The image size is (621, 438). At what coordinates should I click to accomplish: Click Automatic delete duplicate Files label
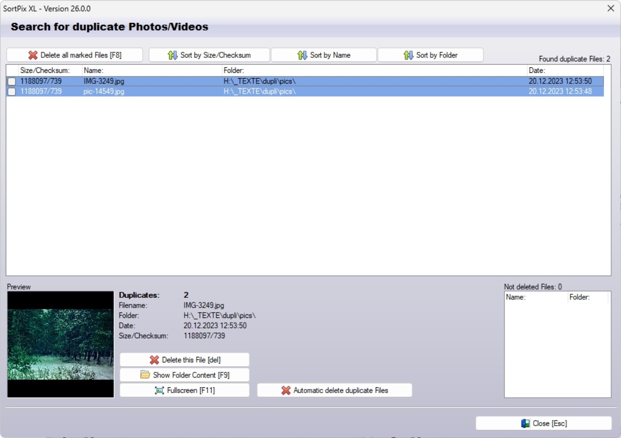[x=341, y=390]
